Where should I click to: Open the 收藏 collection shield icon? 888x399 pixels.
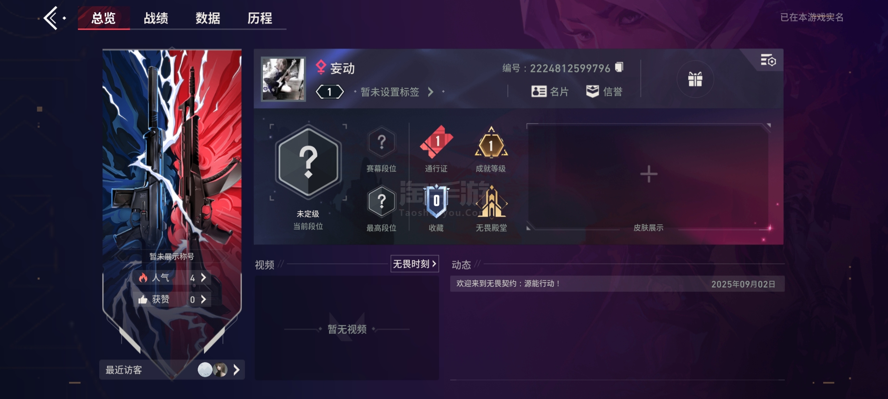pyautogui.click(x=436, y=201)
